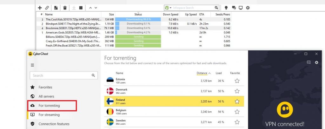Favorite the Denmark server star
Screen dimensions: 325x129
click(237, 91)
